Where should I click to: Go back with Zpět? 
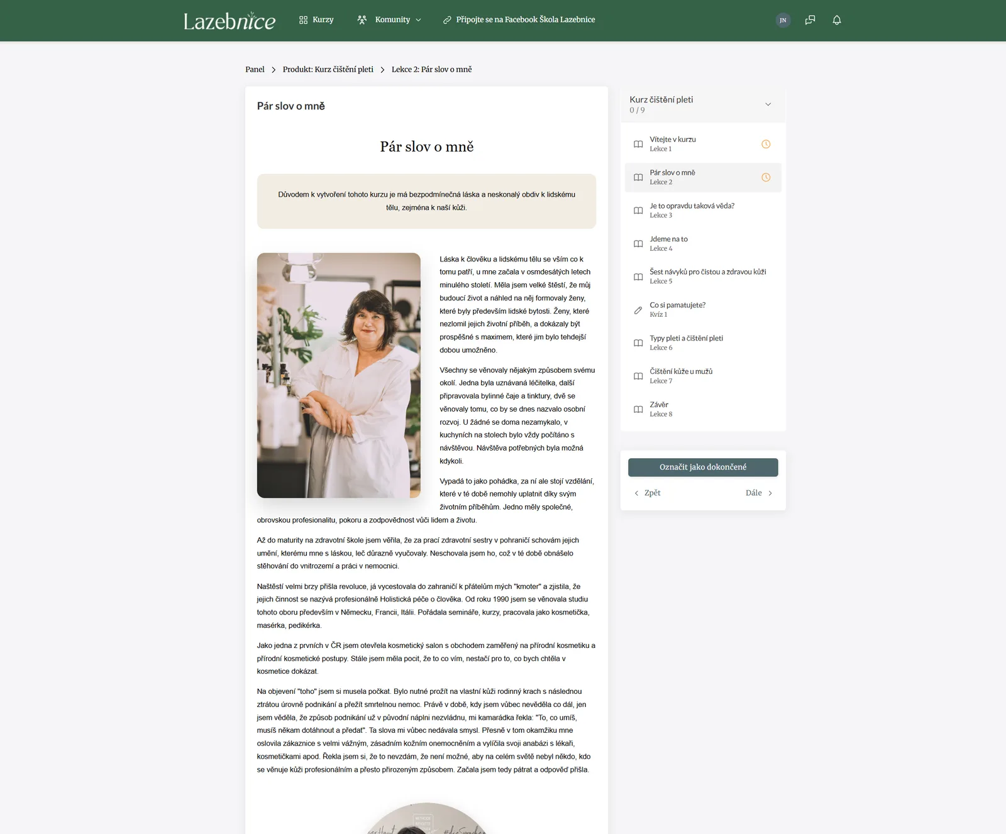pos(647,493)
